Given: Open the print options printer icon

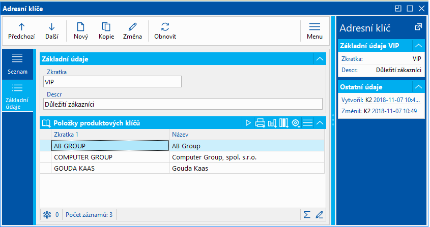Looking at the screenshot, I should tap(260, 123).
